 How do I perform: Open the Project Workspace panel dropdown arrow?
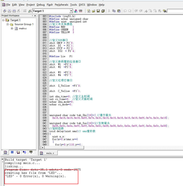pos(32,16)
